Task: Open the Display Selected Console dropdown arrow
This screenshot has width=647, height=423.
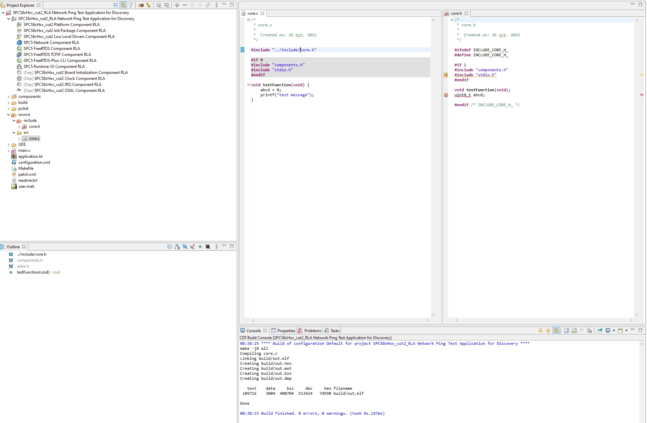Action: point(614,330)
